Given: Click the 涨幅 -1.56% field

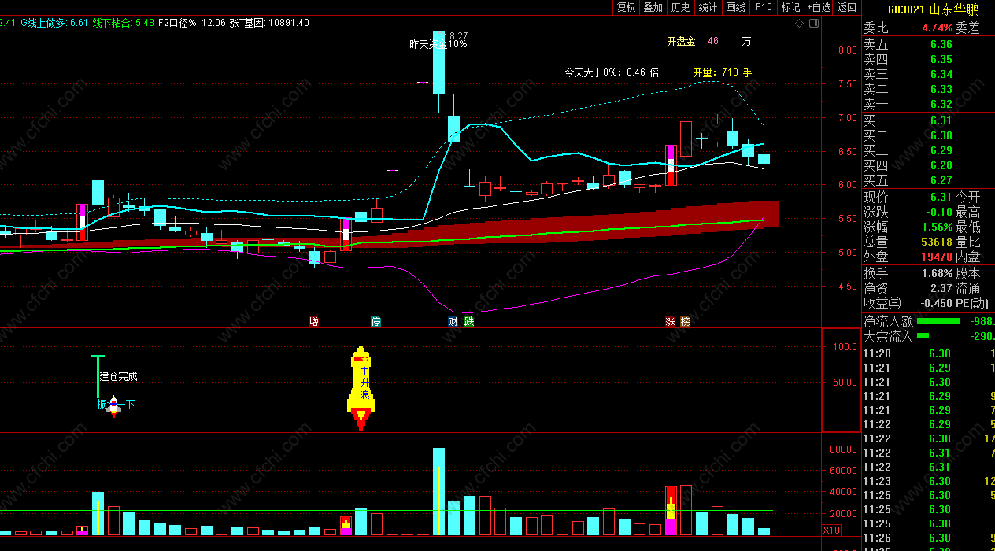Looking at the screenshot, I should (908, 227).
